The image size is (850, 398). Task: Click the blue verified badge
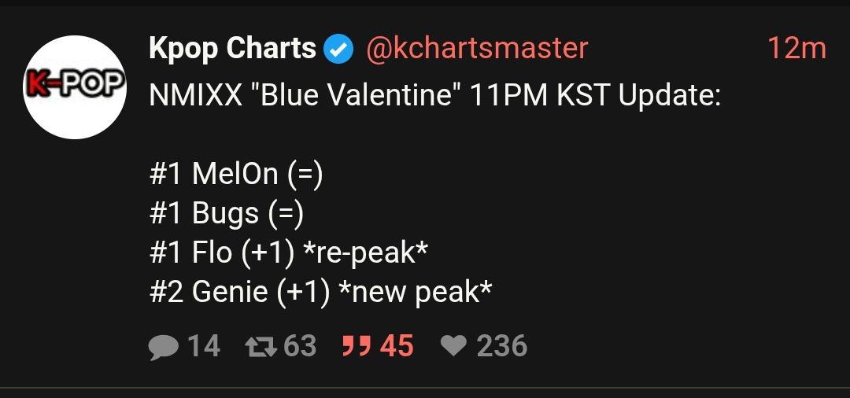pos(338,50)
